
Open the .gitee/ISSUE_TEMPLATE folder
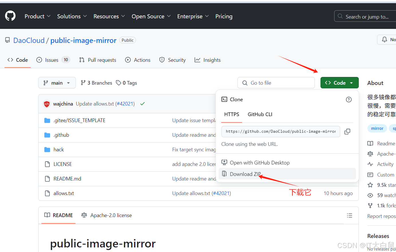[x=79, y=120]
